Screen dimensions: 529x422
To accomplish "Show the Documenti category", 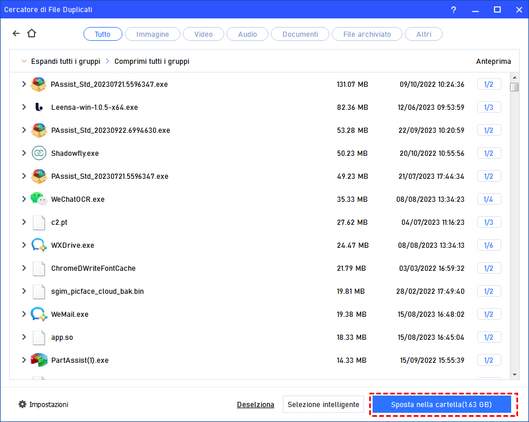I will click(300, 34).
